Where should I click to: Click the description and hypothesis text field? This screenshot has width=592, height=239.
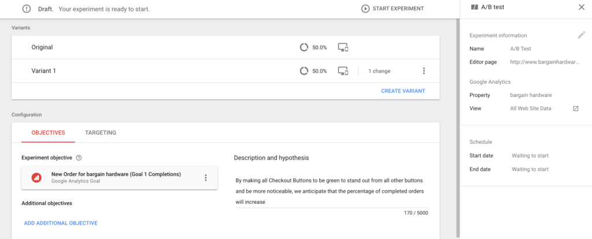332,191
